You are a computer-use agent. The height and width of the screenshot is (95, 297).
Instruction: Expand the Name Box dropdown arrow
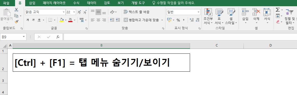[x=24, y=37]
